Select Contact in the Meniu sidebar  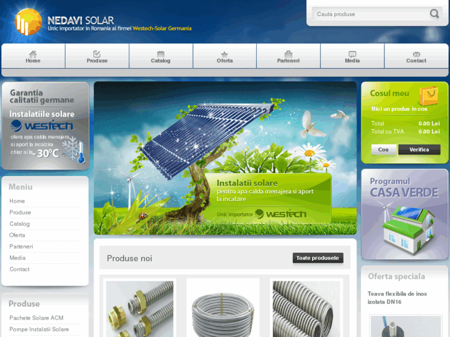pos(20,269)
